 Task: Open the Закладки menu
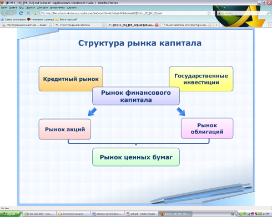[x=42, y=8]
